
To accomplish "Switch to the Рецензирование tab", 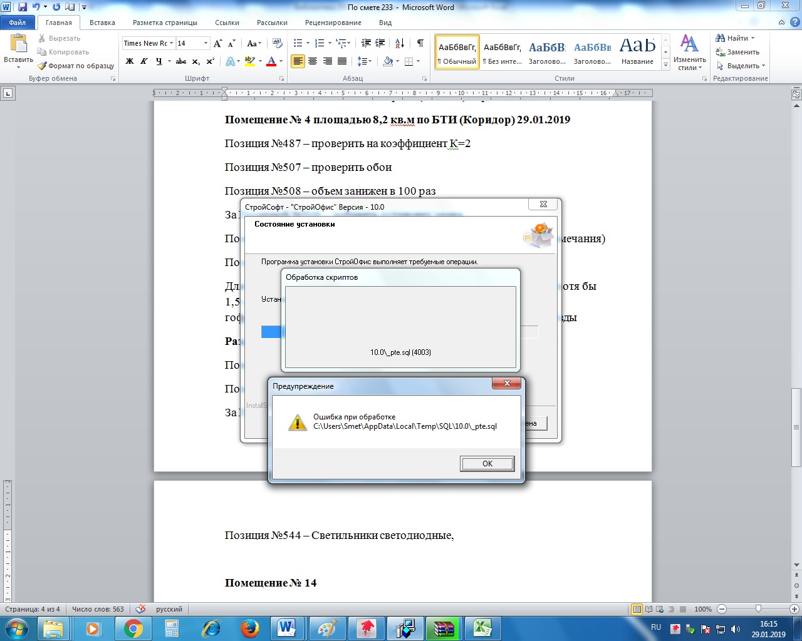I will click(333, 23).
